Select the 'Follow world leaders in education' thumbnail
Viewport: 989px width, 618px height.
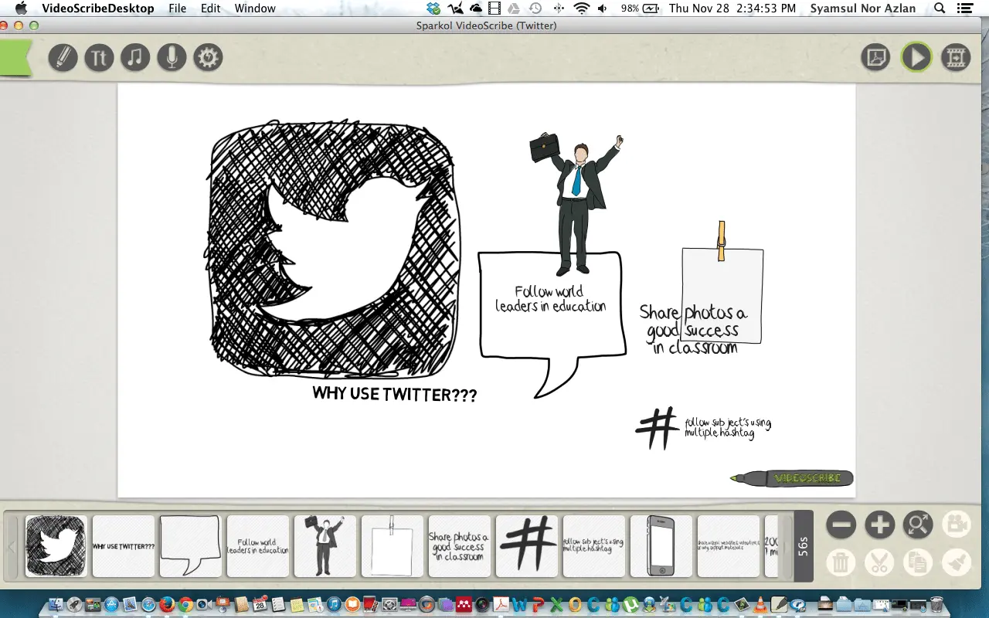(258, 546)
